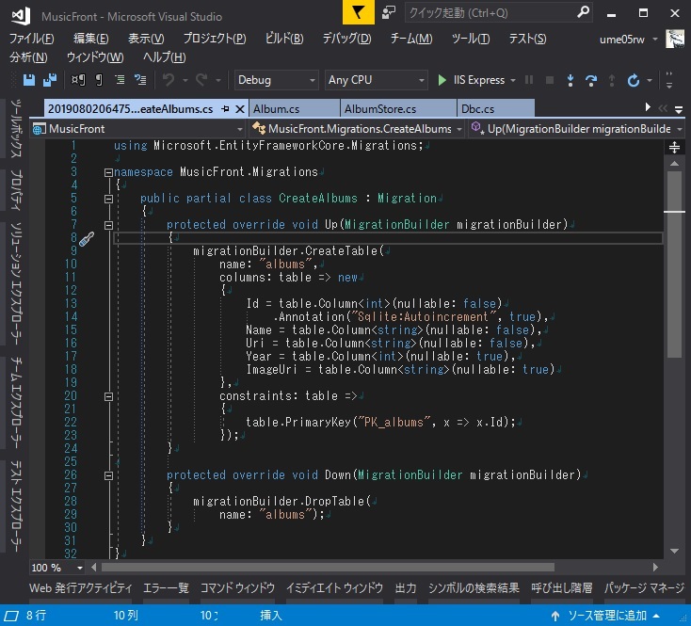
Task: Click the Visual Studio logo icon
Action: click(21, 16)
